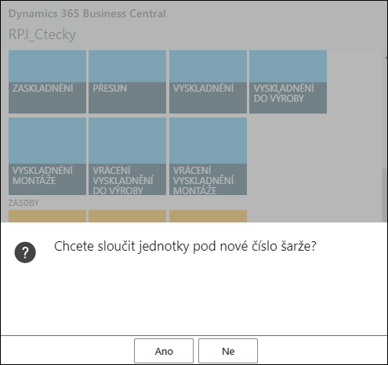Image resolution: width=388 pixels, height=365 pixels.
Task: Select the VYSKLADNĚNÍ tile
Action: [208, 81]
